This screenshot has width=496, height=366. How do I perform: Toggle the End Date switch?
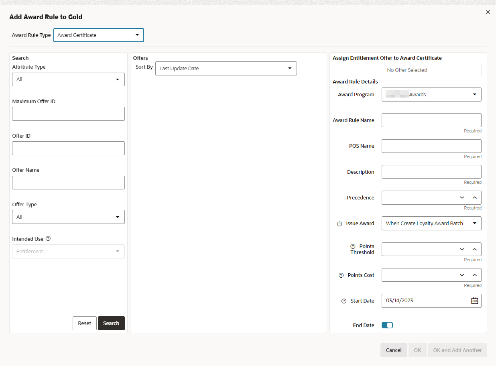(387, 325)
